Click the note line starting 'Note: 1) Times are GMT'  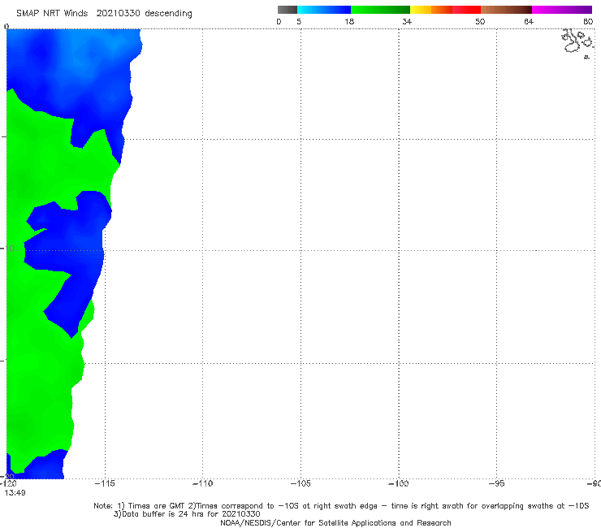(341, 506)
